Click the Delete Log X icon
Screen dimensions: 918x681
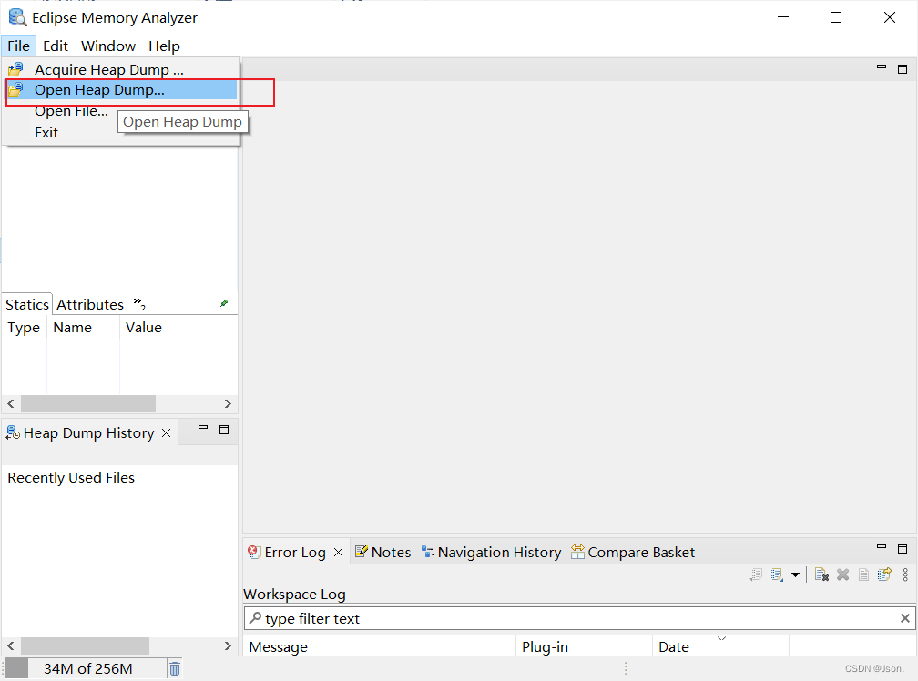click(843, 575)
